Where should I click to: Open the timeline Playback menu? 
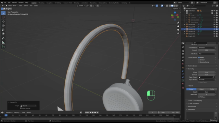pos(9,112)
